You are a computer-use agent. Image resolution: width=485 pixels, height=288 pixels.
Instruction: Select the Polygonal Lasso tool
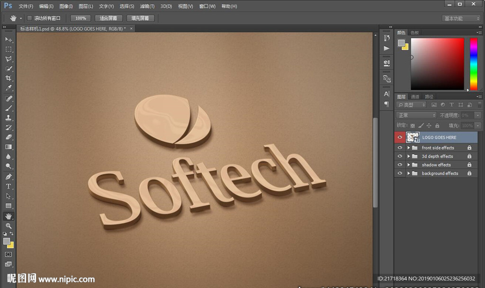pyautogui.click(x=9, y=59)
